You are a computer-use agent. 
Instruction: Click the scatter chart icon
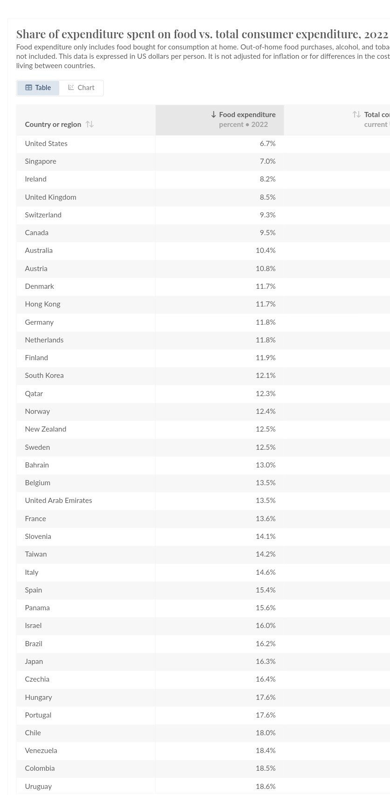[x=71, y=87]
